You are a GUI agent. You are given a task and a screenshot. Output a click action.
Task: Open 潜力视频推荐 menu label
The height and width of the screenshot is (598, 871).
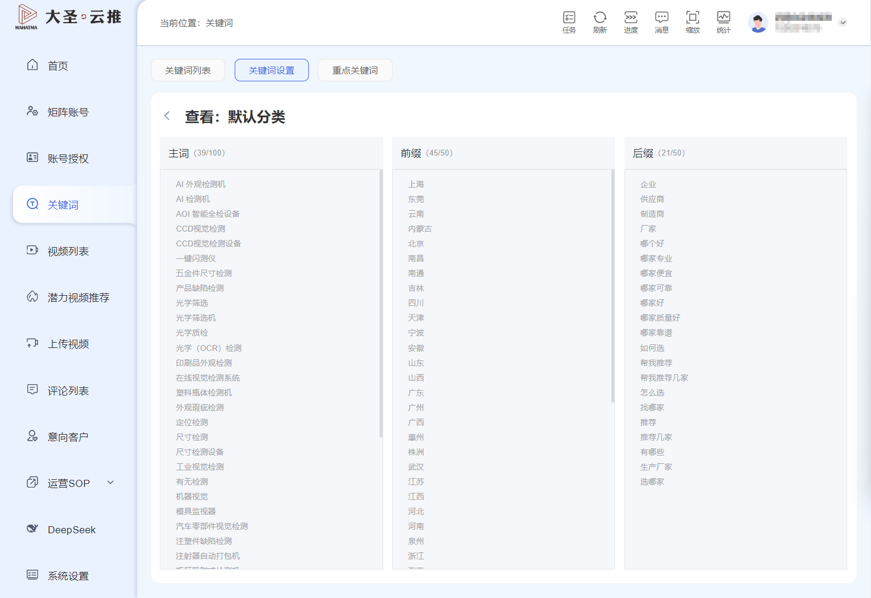coord(78,298)
